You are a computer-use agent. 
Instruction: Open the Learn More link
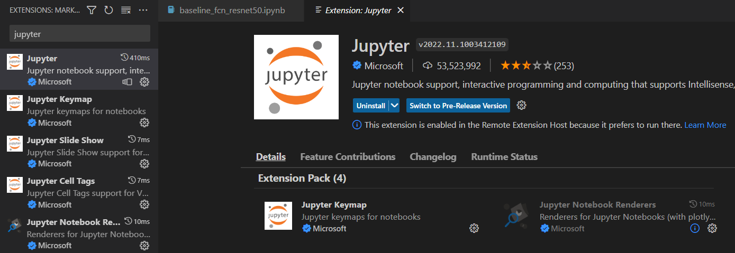point(705,125)
